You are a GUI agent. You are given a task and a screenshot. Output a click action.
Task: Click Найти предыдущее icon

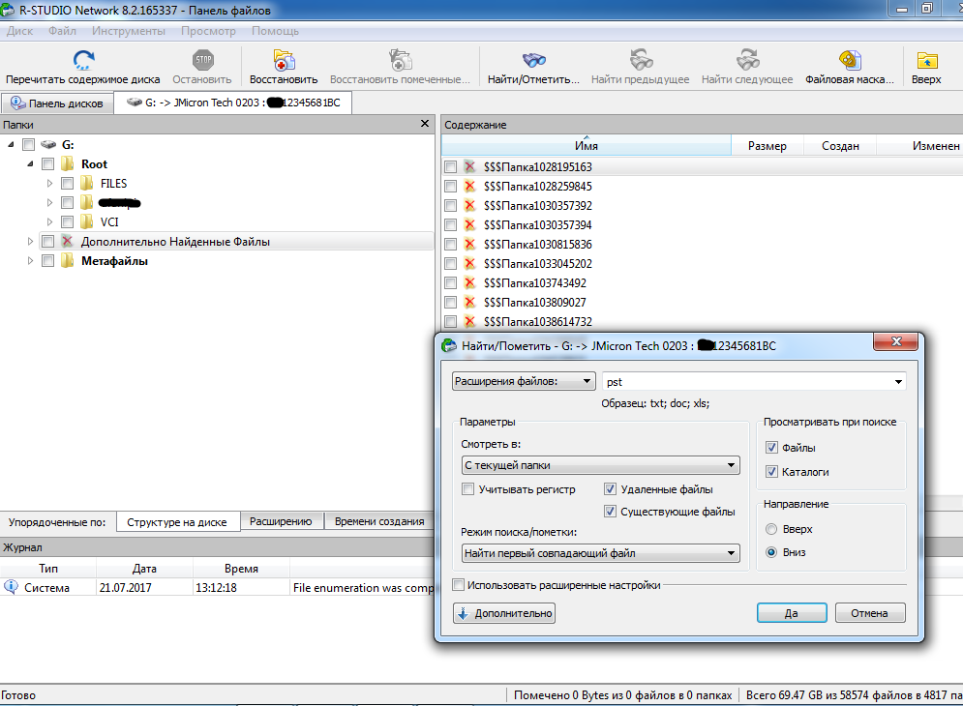(x=641, y=60)
